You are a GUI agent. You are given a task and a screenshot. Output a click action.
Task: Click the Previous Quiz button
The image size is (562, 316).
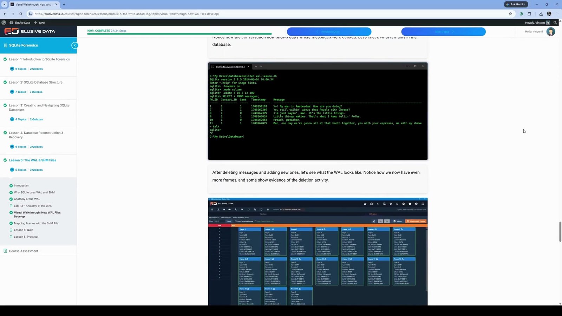[329, 32]
